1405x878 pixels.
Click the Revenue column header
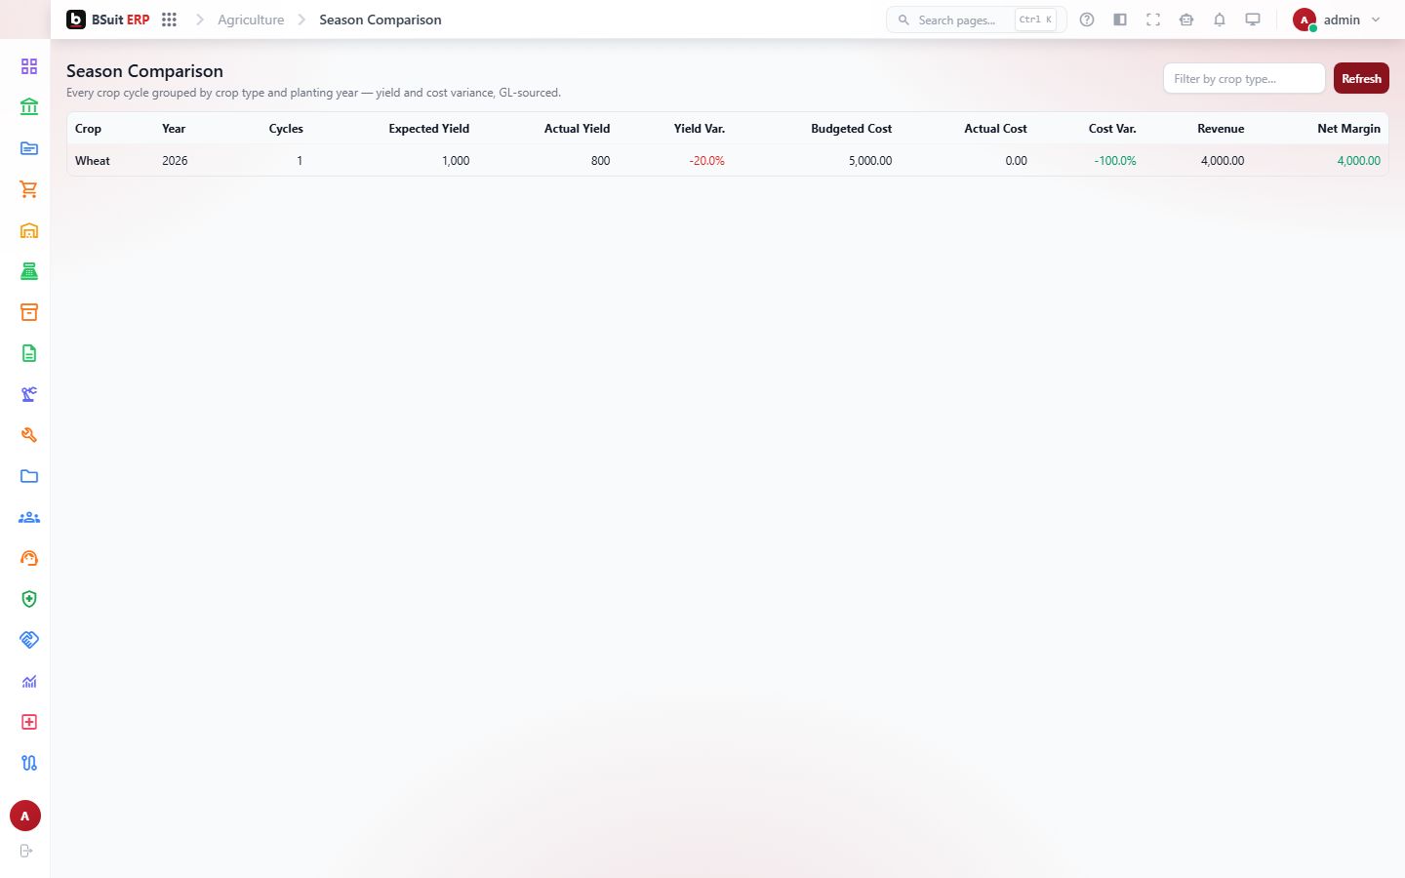(x=1221, y=129)
